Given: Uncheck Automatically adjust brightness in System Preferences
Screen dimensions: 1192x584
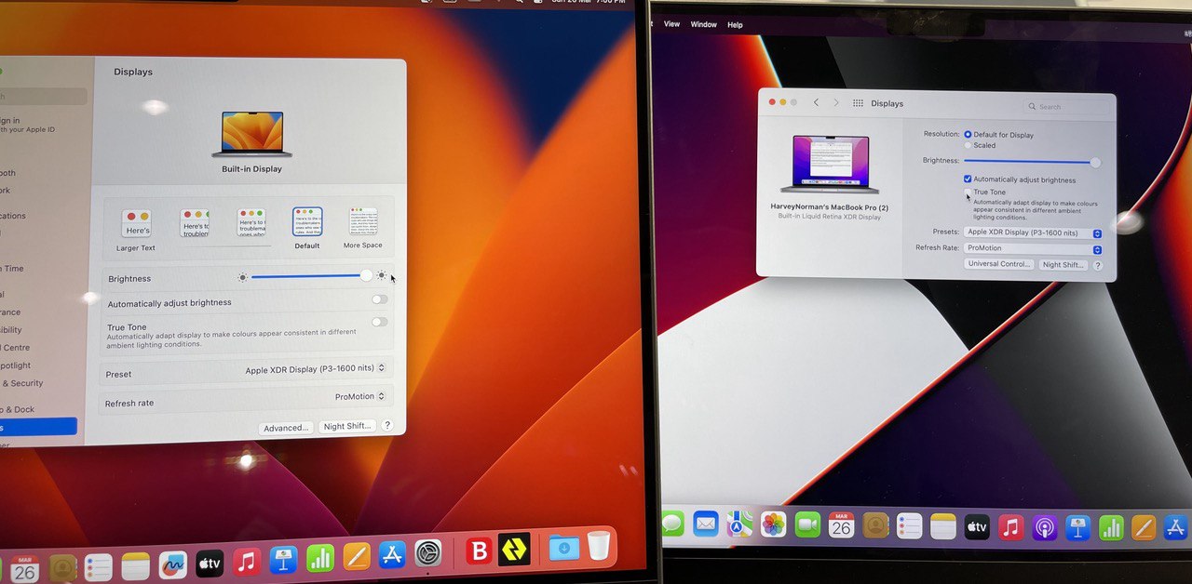Looking at the screenshot, I should click(968, 179).
